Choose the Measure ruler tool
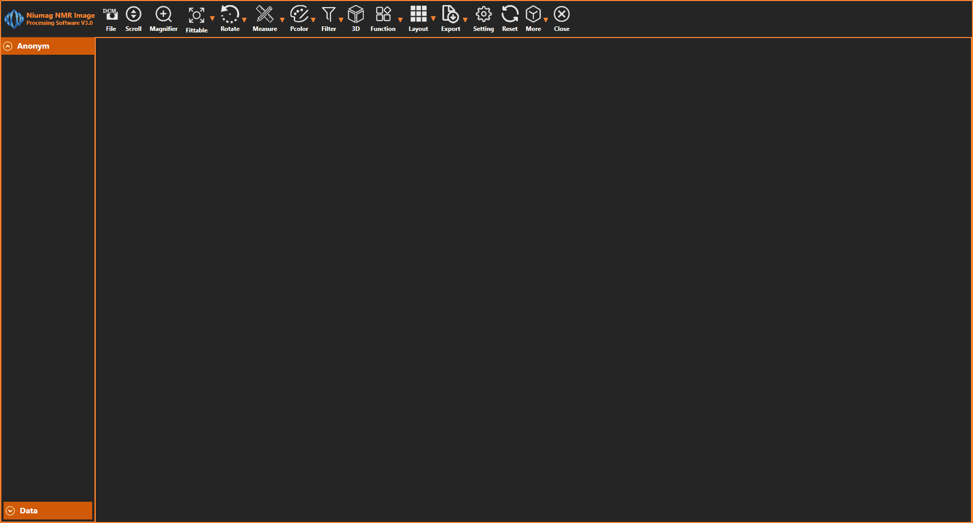This screenshot has height=523, width=973. (x=265, y=15)
